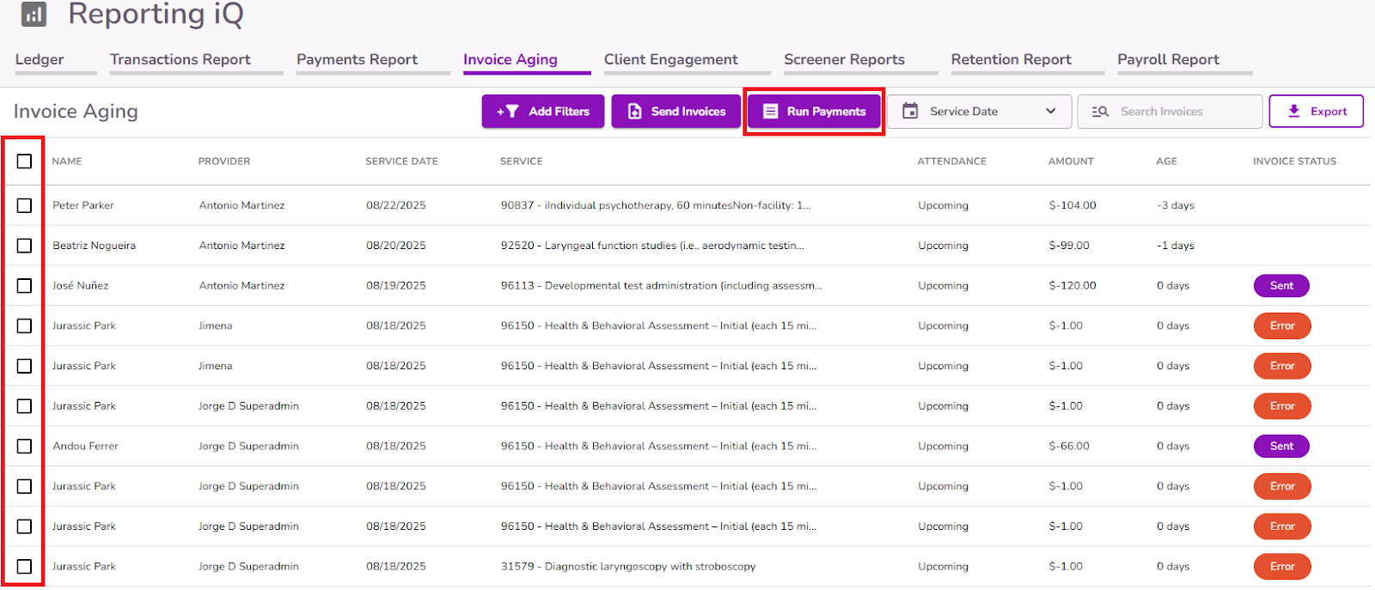Check the box for Peter Parker row
Image resolution: width=1375 pixels, height=590 pixels.
[24, 205]
